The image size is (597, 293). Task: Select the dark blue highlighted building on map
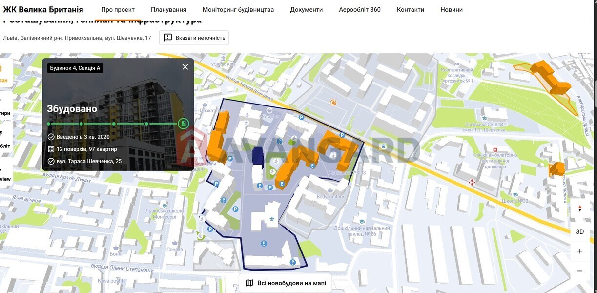coord(258,156)
